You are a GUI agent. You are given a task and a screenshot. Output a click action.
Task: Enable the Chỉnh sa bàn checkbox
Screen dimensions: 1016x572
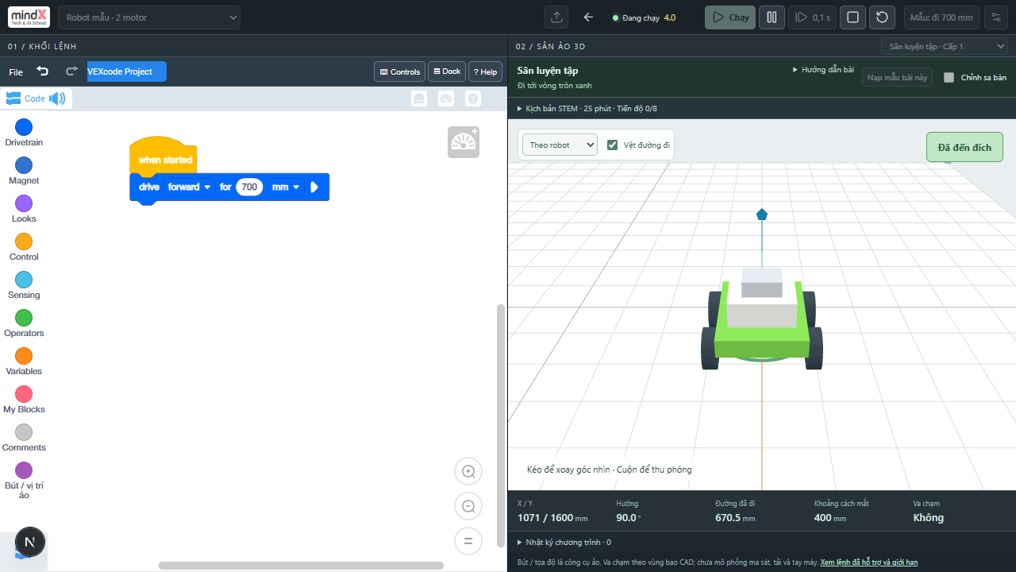pos(949,78)
